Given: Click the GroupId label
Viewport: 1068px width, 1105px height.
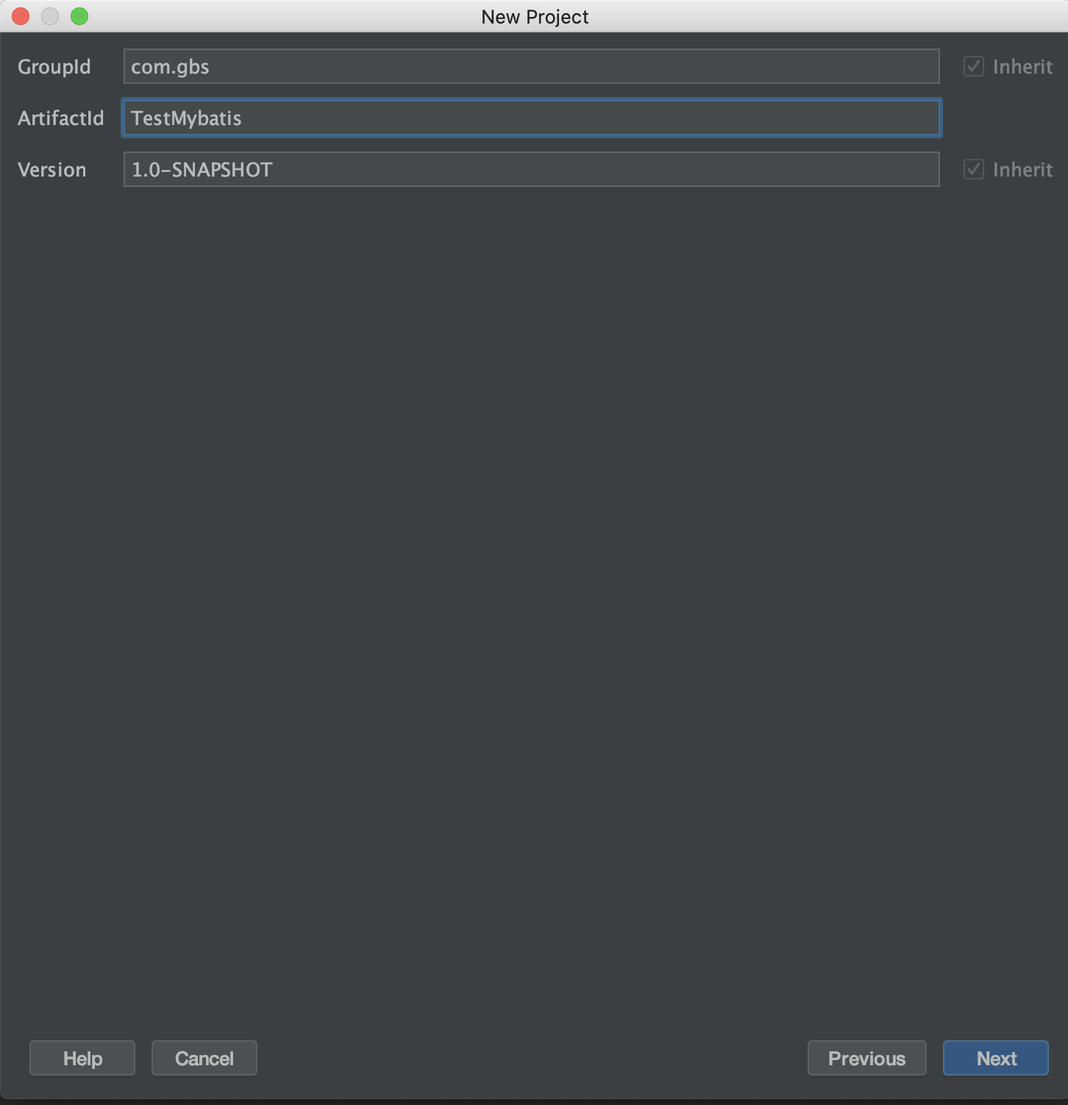Looking at the screenshot, I should [54, 67].
